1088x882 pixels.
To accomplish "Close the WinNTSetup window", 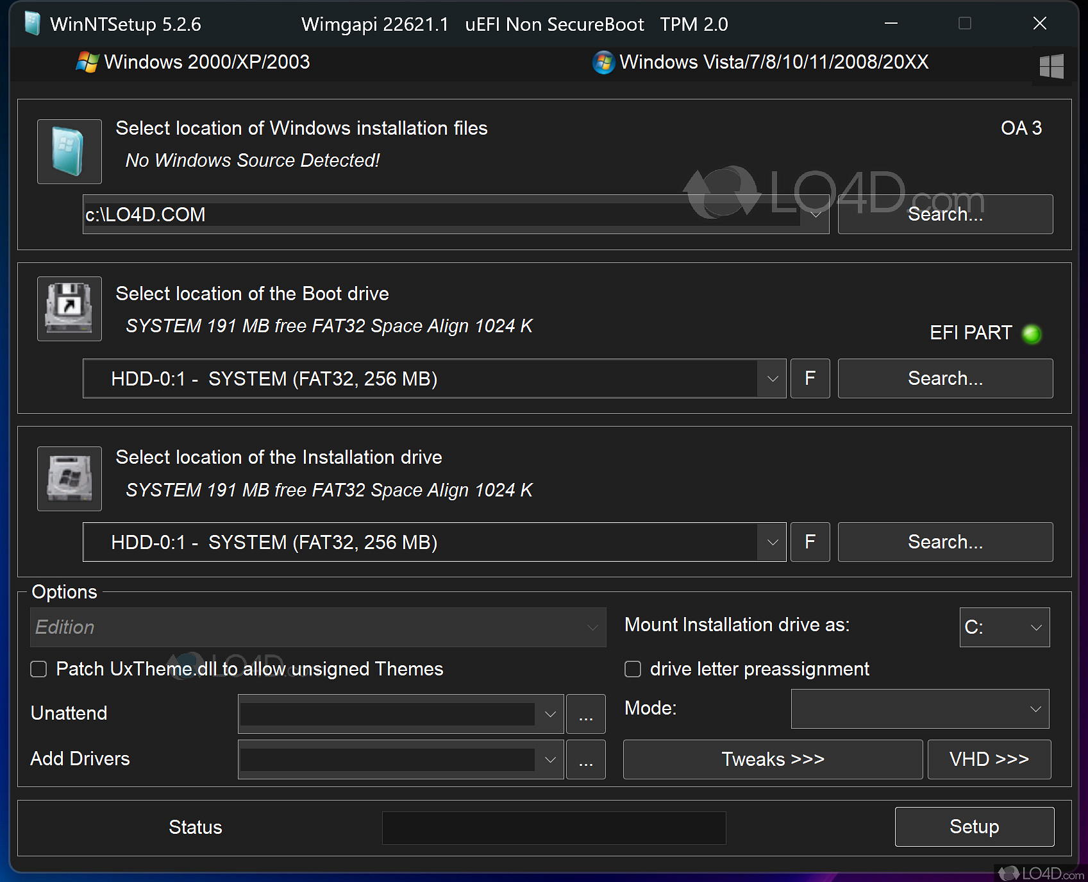I will coord(1040,24).
